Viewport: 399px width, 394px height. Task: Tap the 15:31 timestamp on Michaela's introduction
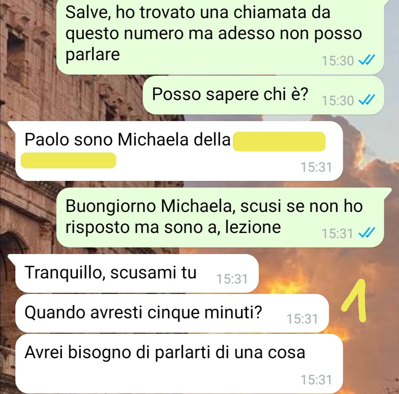click(x=316, y=167)
